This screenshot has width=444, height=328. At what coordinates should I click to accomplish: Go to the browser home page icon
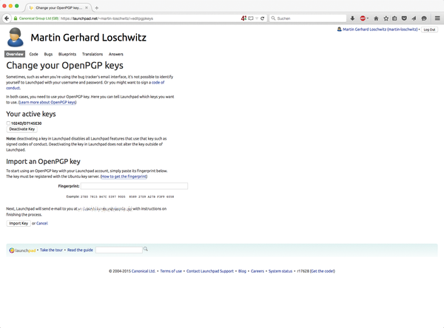376,18
